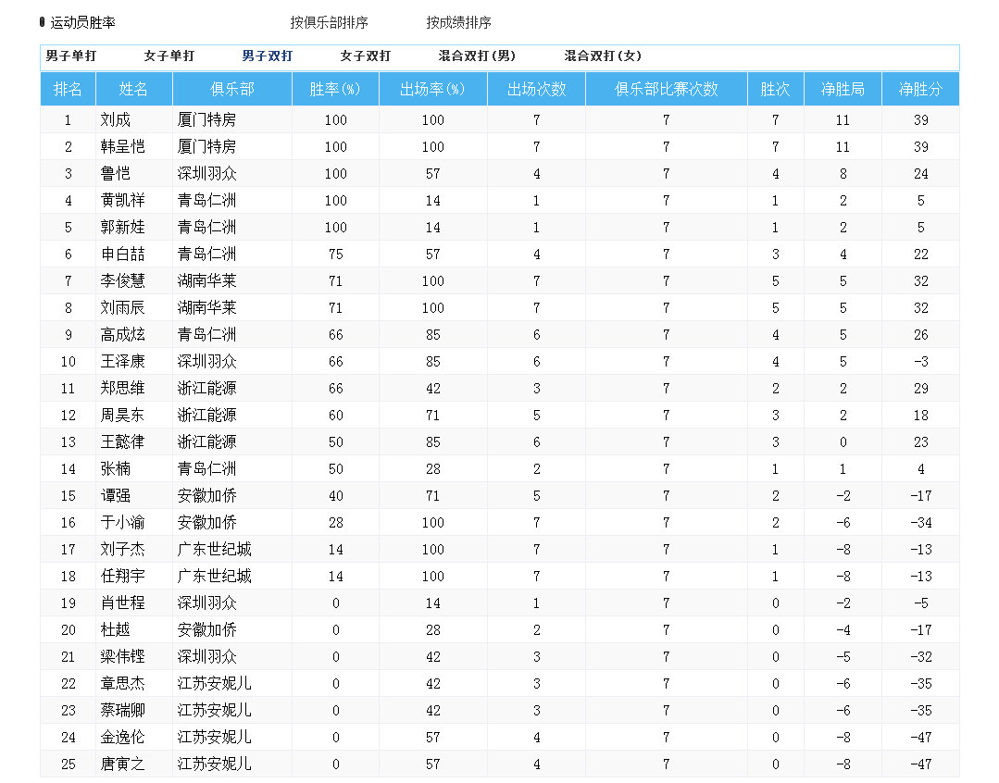Click win rate 60 in 周昊东's row
Viewport: 999px width, 783px height.
[x=336, y=416]
